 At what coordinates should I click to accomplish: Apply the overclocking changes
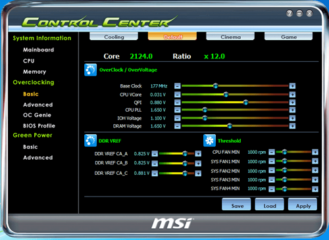[x=303, y=204]
